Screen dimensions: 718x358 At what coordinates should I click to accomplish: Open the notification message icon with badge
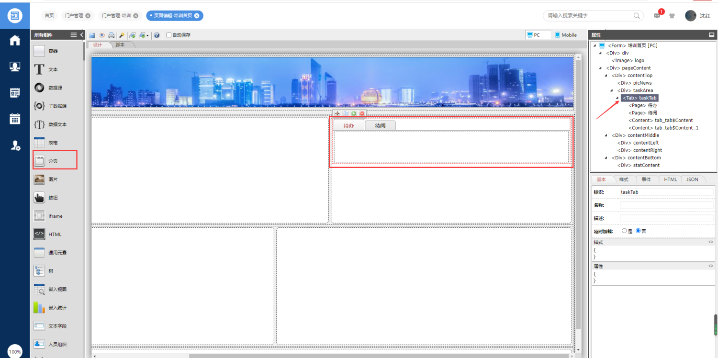click(657, 16)
